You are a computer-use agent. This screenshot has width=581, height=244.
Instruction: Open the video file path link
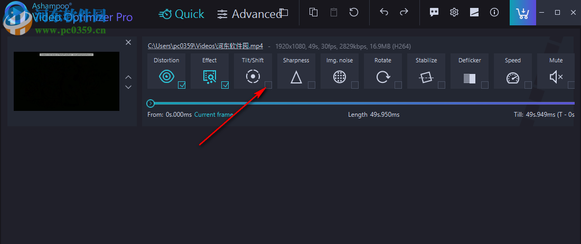(205, 46)
